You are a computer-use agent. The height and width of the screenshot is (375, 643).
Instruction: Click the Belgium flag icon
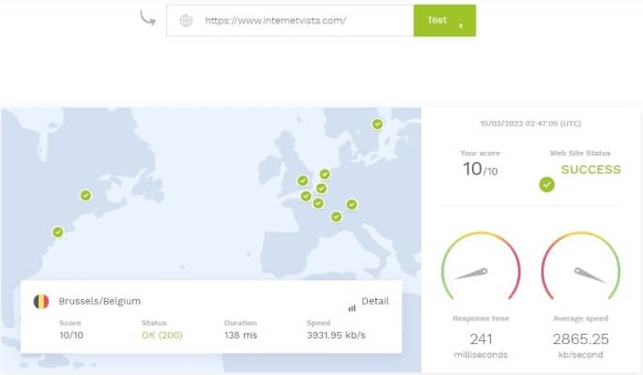tap(41, 301)
